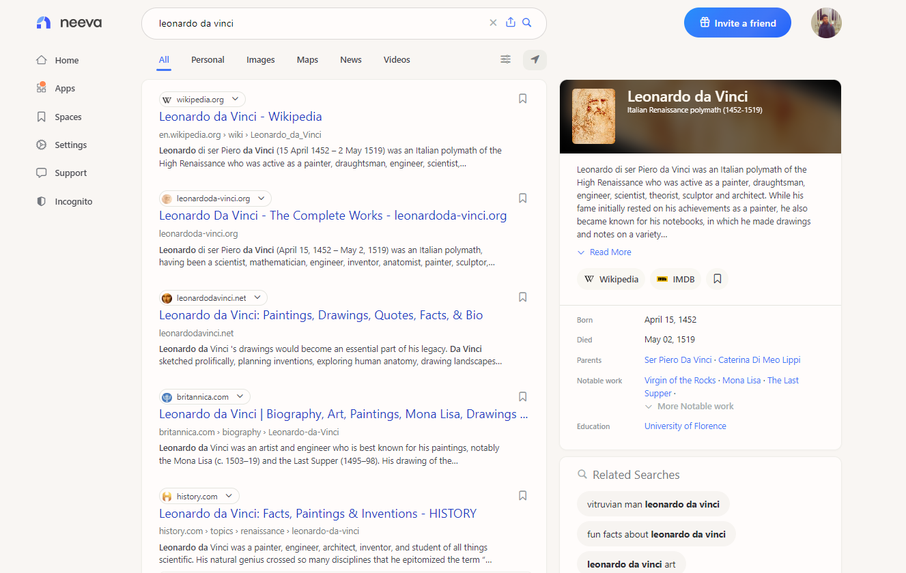Open the Britannica Biography result link

pyautogui.click(x=343, y=414)
